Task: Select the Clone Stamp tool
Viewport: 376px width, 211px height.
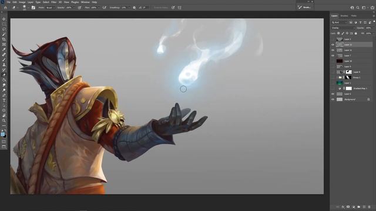Action: pyautogui.click(x=4, y=64)
